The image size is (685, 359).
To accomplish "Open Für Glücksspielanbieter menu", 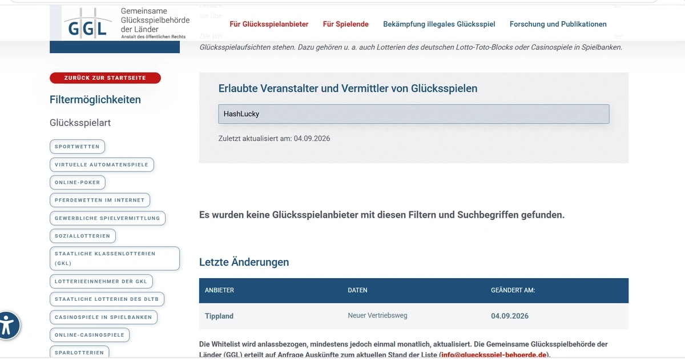I will 269,24.
